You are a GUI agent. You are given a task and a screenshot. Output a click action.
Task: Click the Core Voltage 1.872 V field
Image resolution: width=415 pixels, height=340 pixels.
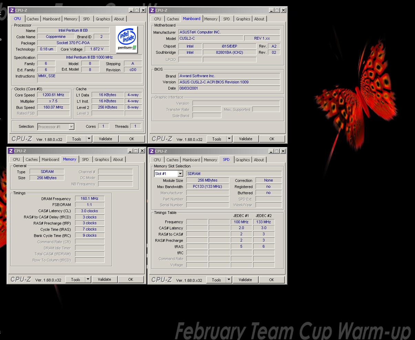click(x=96, y=49)
